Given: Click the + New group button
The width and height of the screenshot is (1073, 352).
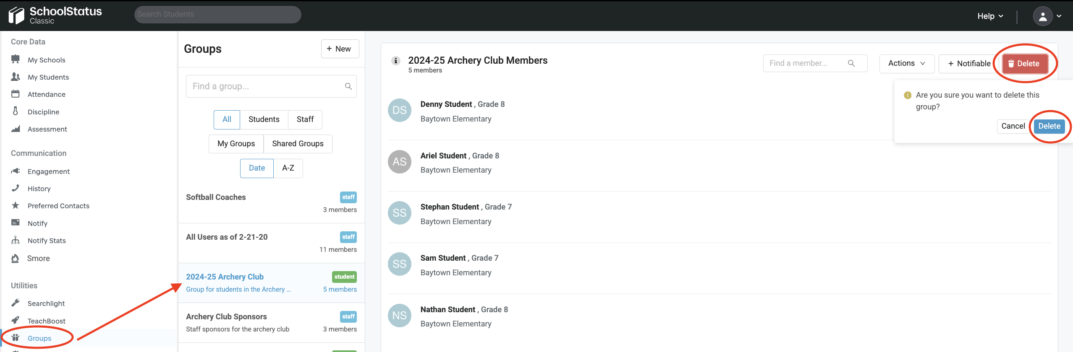Looking at the screenshot, I should [x=340, y=49].
